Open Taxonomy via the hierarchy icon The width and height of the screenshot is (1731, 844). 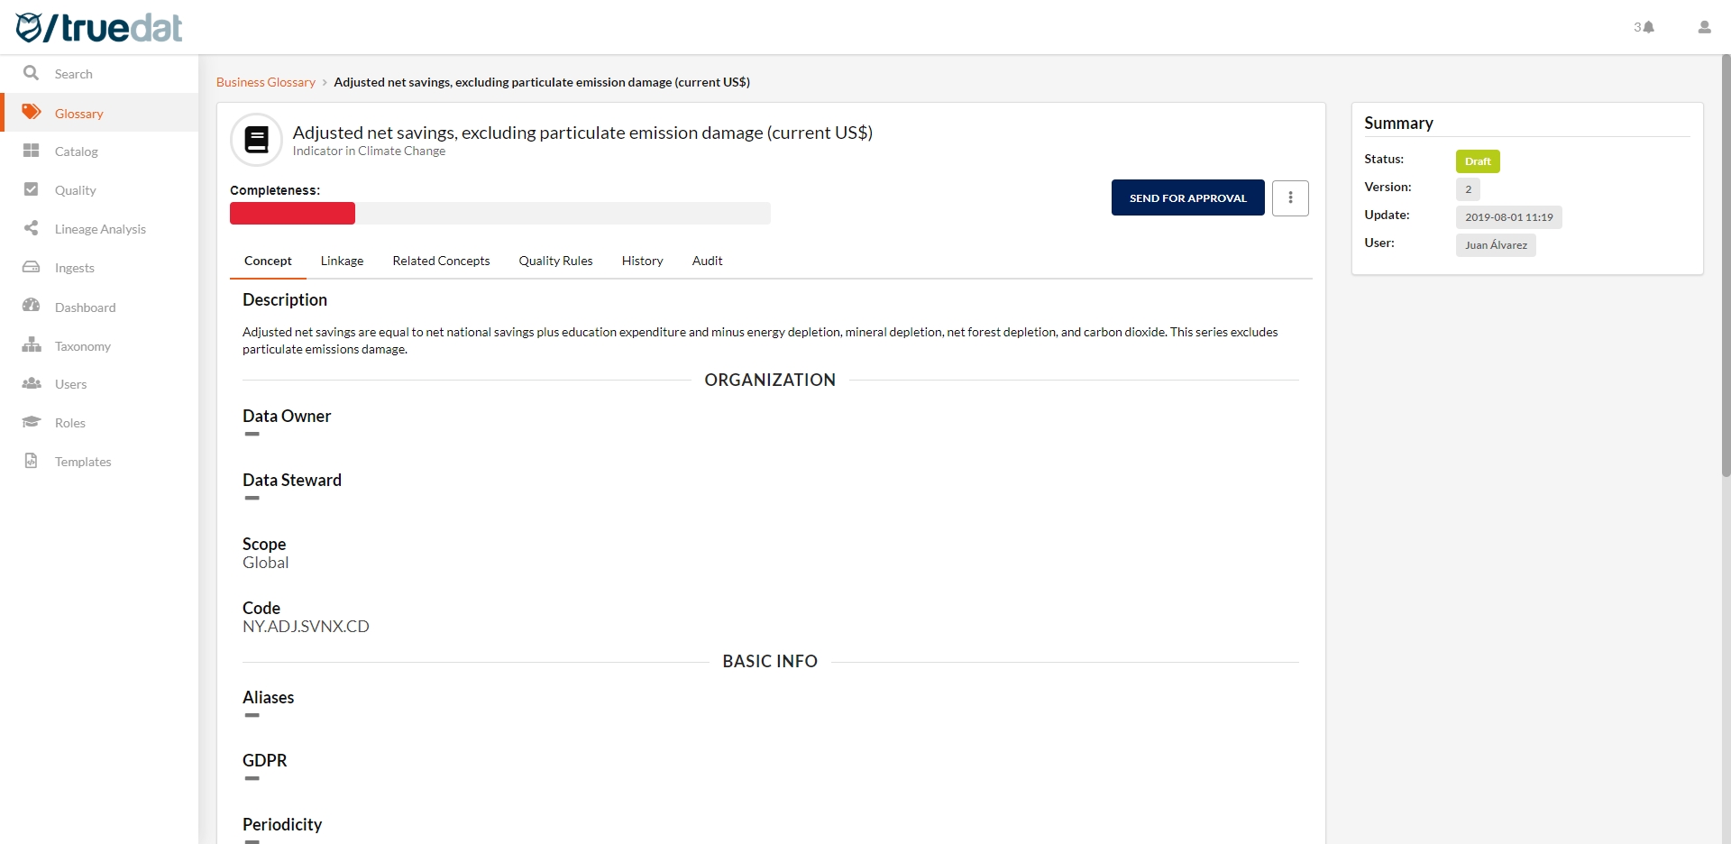[31, 345]
